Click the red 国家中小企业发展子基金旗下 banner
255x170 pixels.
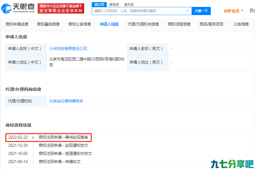pos(61,8)
